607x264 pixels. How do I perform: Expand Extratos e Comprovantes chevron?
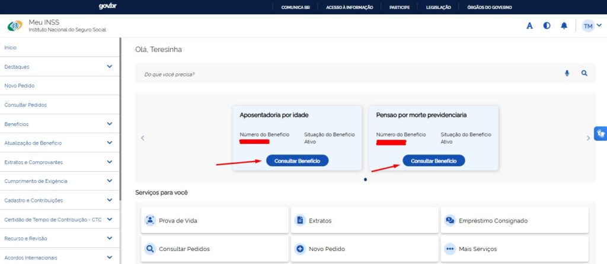(x=110, y=162)
